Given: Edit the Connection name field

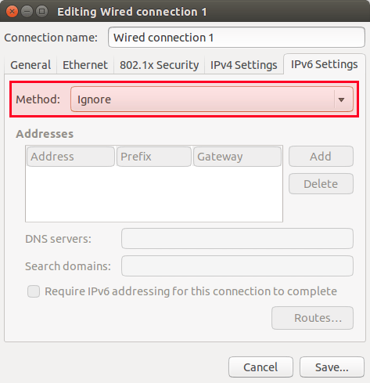Looking at the screenshot, I should 236,38.
